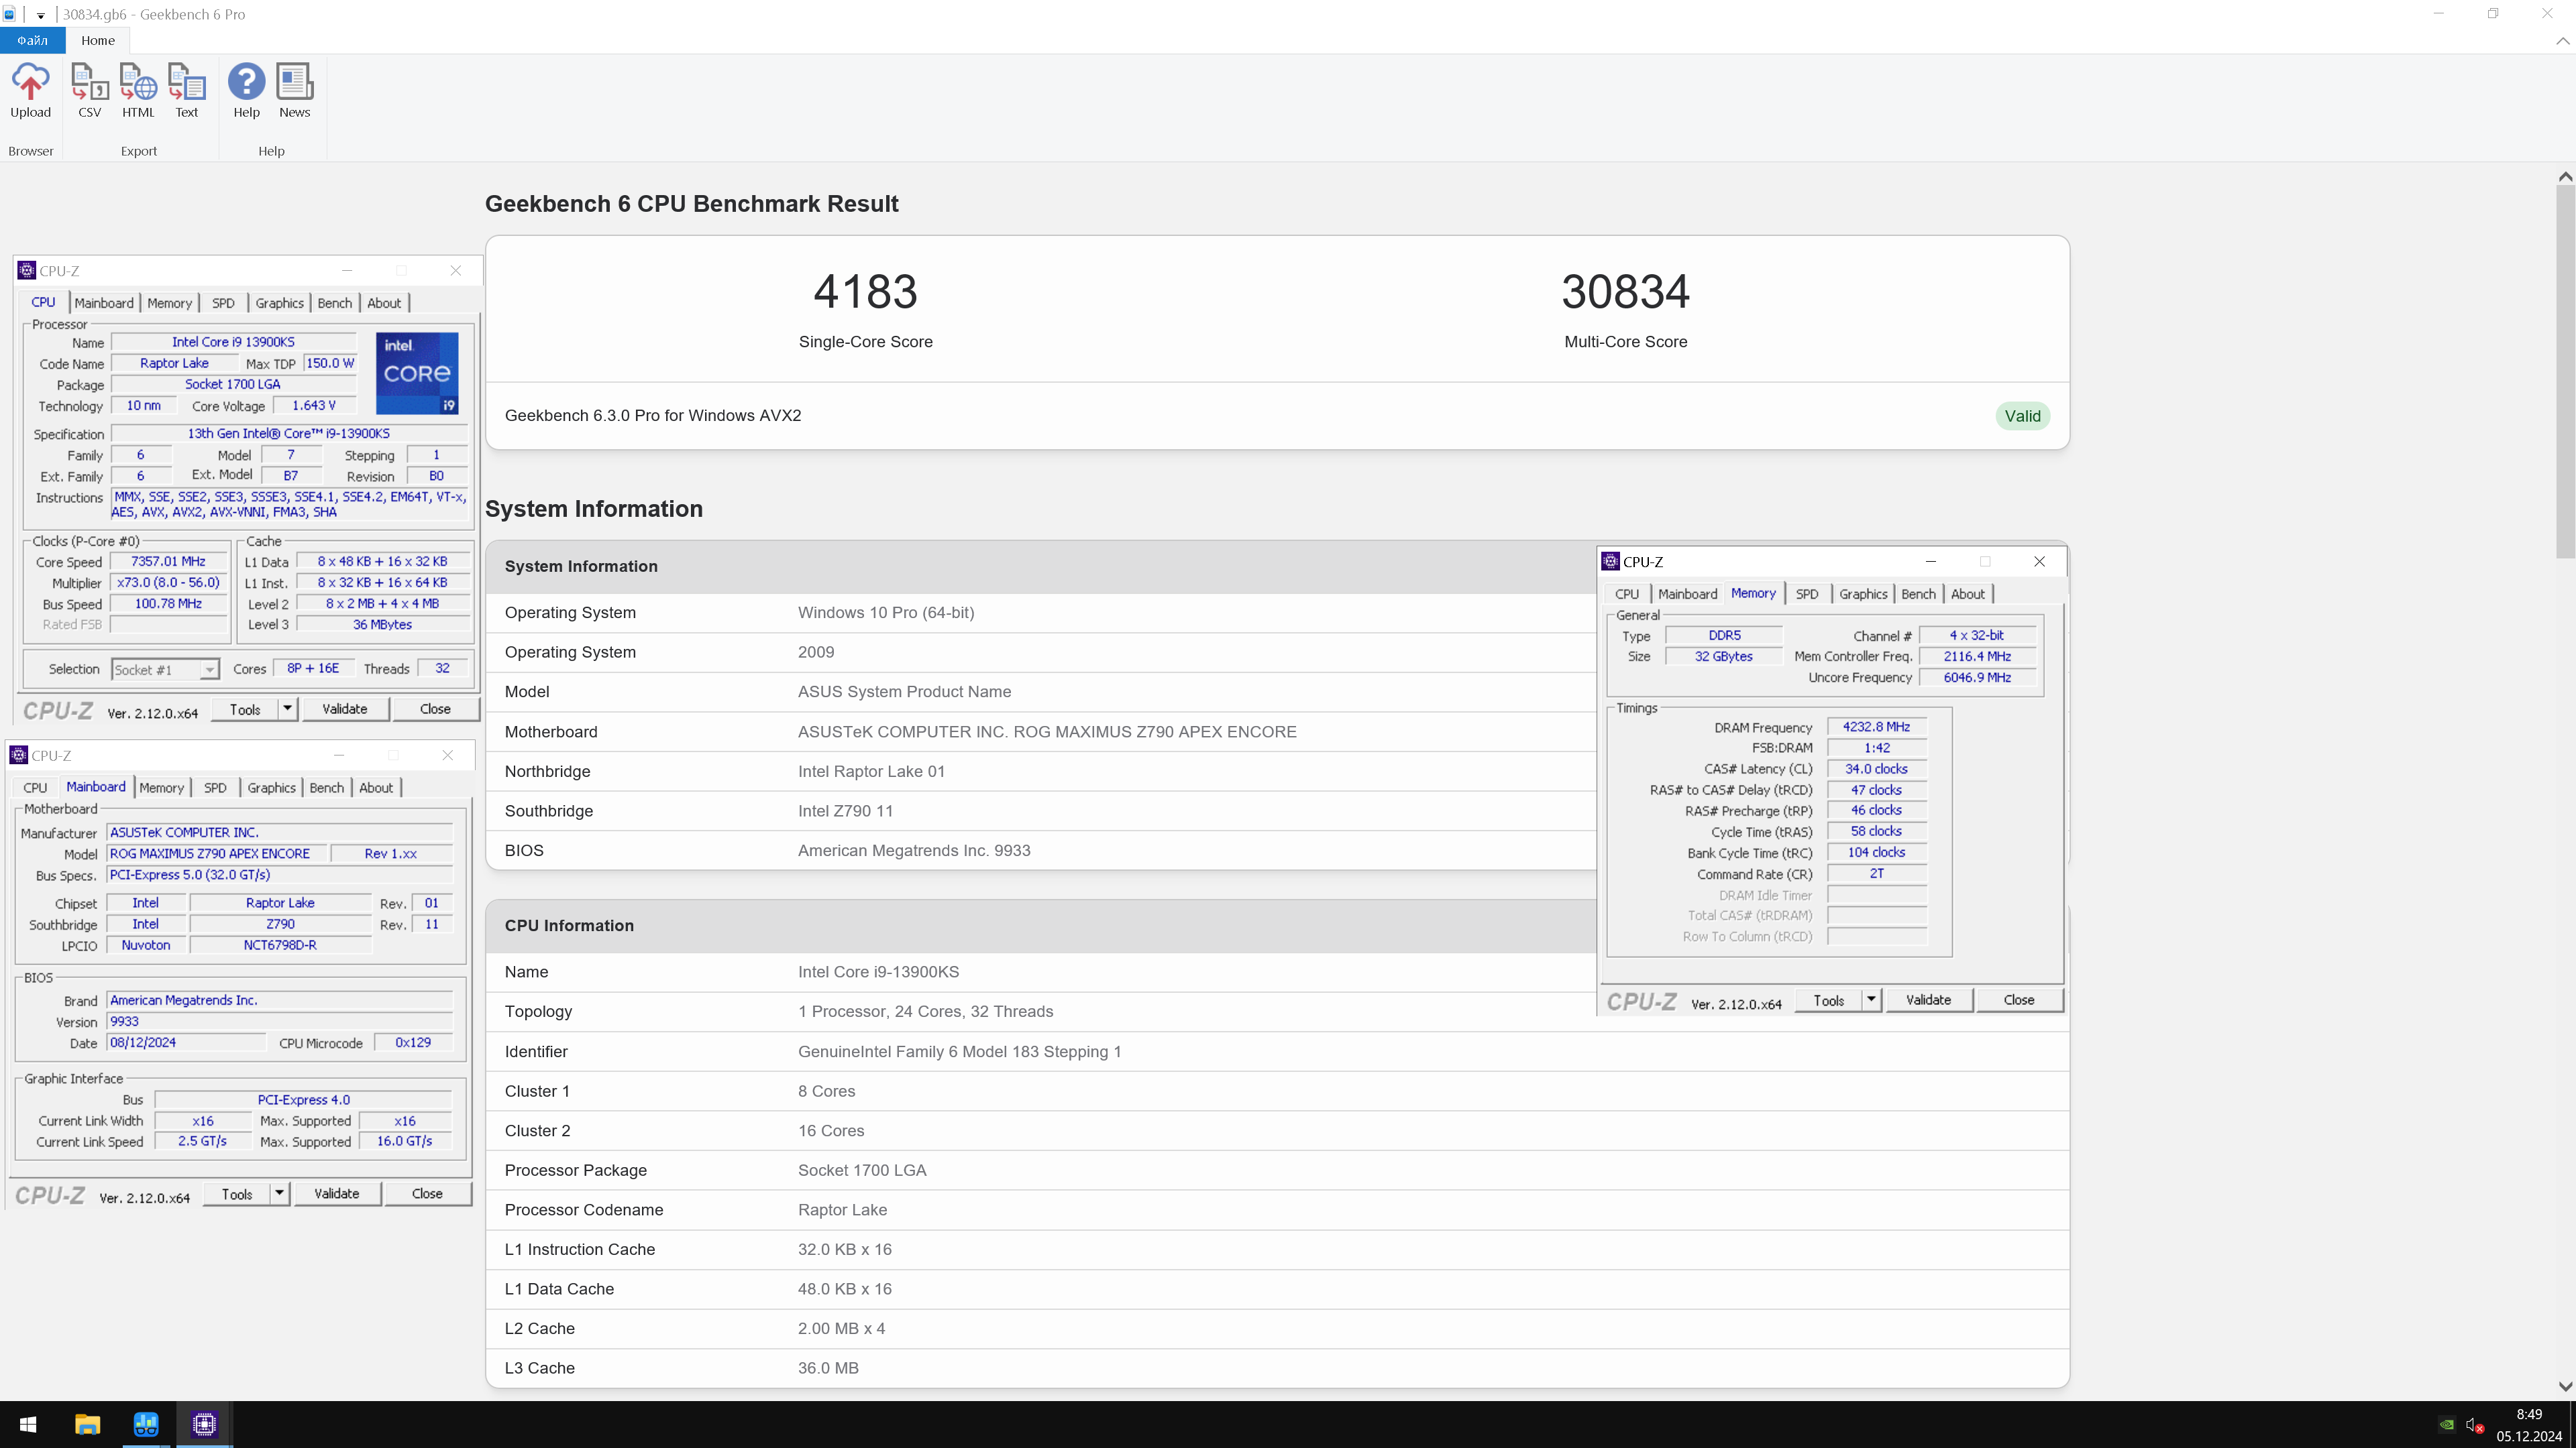Click the CPU-Z icon in the Mainboard window title bar
Image resolution: width=2576 pixels, height=1448 pixels.
point(19,754)
